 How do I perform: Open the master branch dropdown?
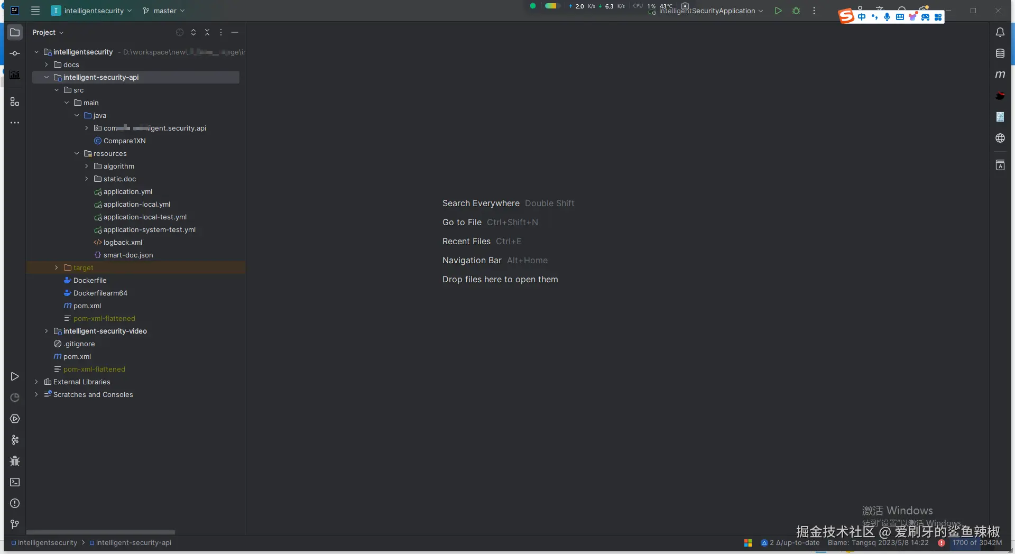pos(164,11)
